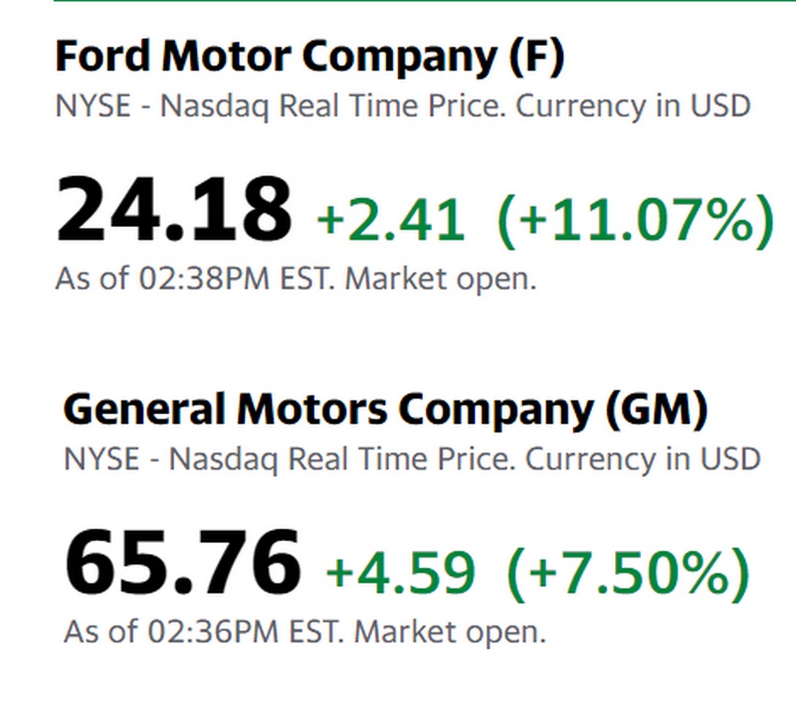Click Currency in USD under Ford
The height and width of the screenshot is (720, 796).
pos(632,105)
